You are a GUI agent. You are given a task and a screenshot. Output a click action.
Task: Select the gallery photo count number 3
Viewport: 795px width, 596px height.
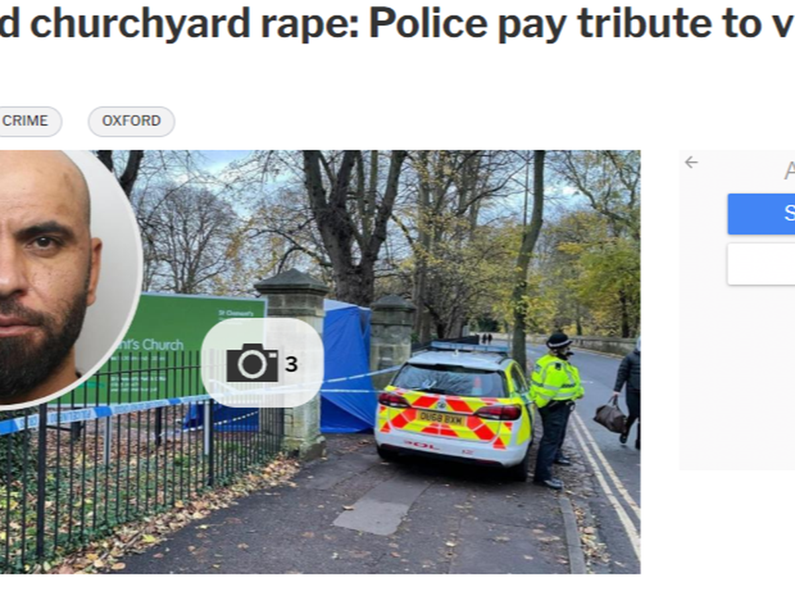point(291,364)
